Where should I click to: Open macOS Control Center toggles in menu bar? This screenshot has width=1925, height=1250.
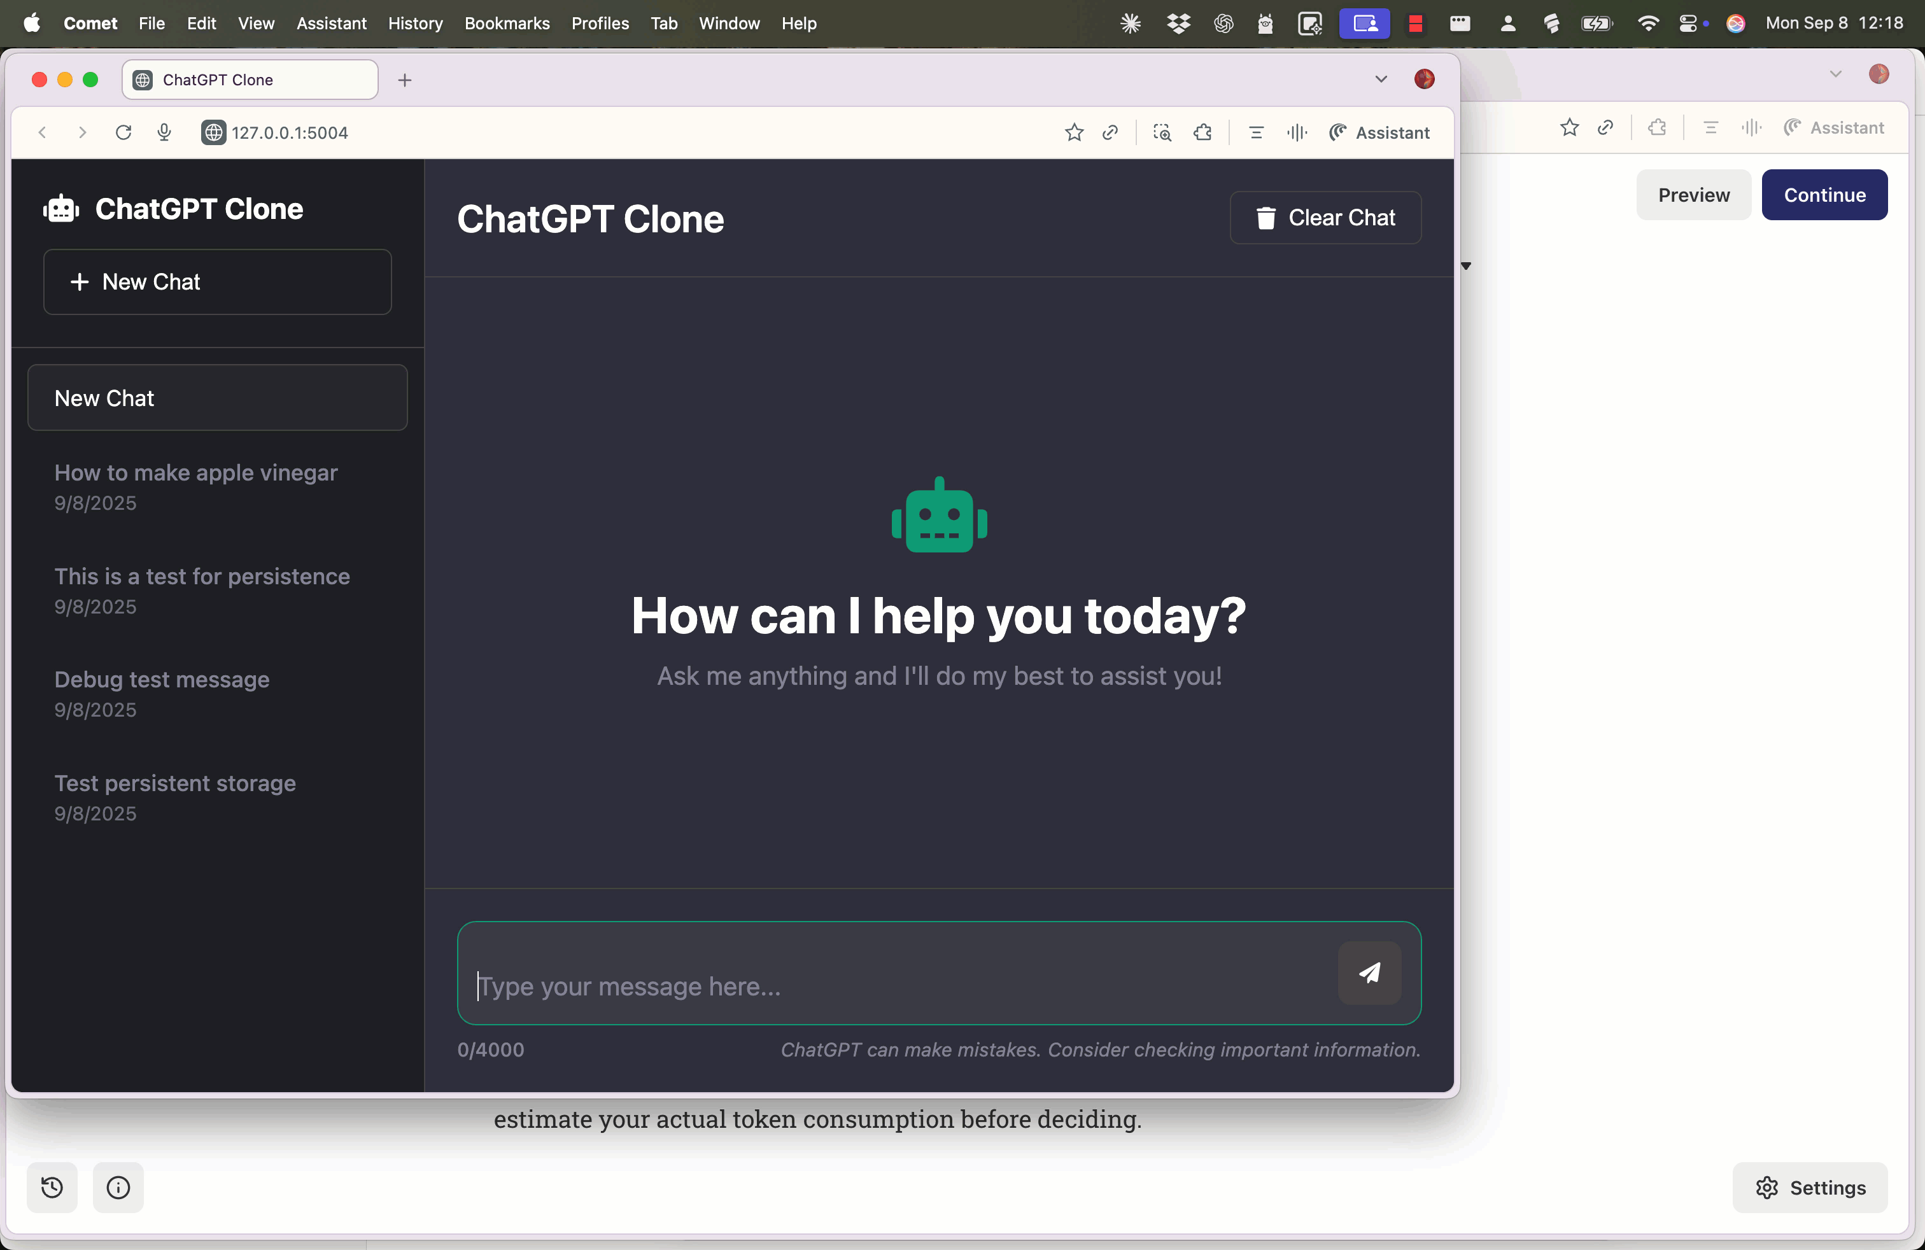point(1688,24)
